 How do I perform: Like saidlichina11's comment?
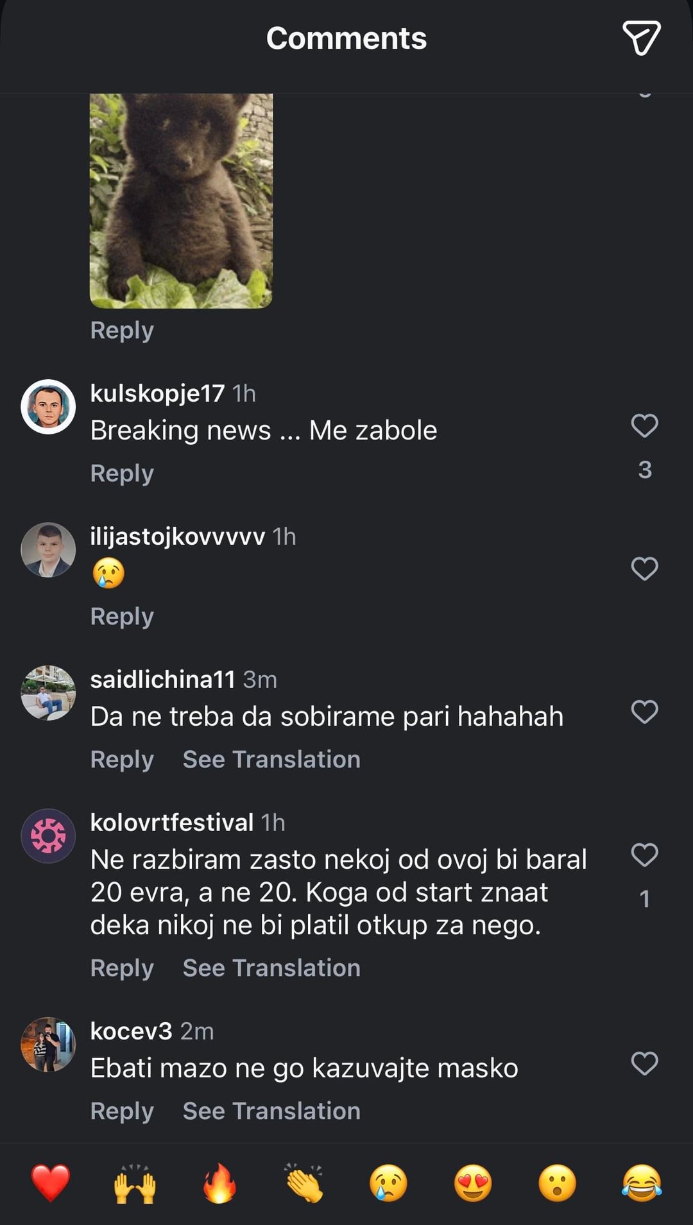pos(644,712)
